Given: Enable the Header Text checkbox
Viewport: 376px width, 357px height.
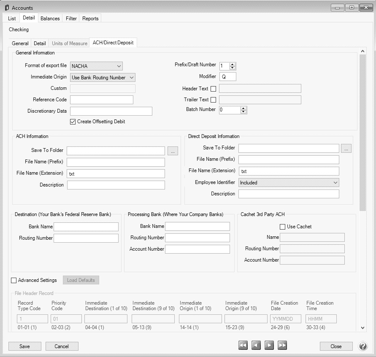Looking at the screenshot, I should point(214,89).
